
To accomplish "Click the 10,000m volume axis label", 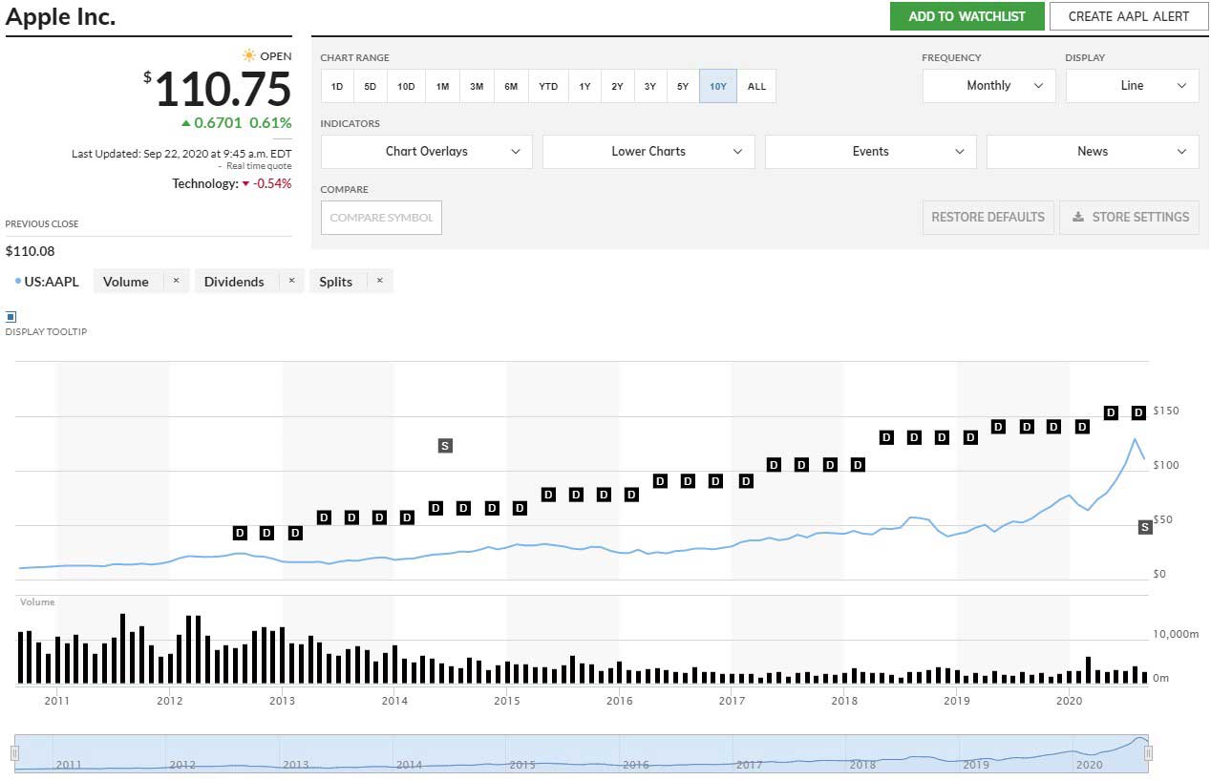I will click(1178, 634).
